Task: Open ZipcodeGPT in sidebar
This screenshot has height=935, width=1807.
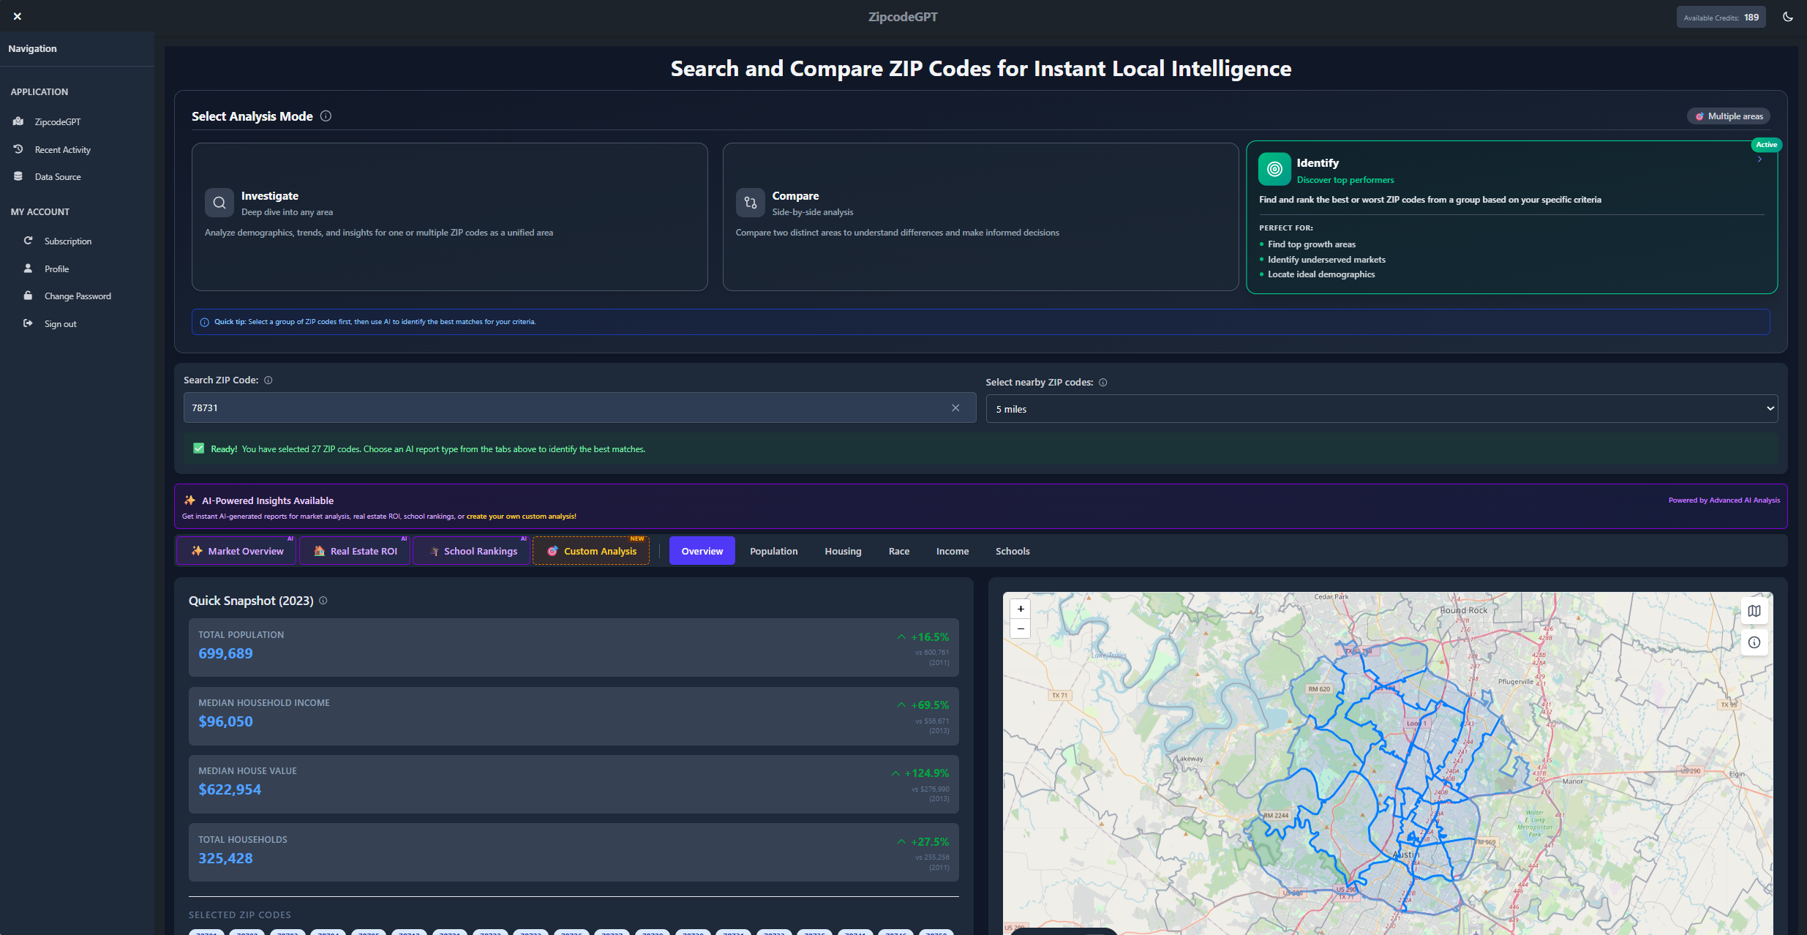Action: click(57, 121)
